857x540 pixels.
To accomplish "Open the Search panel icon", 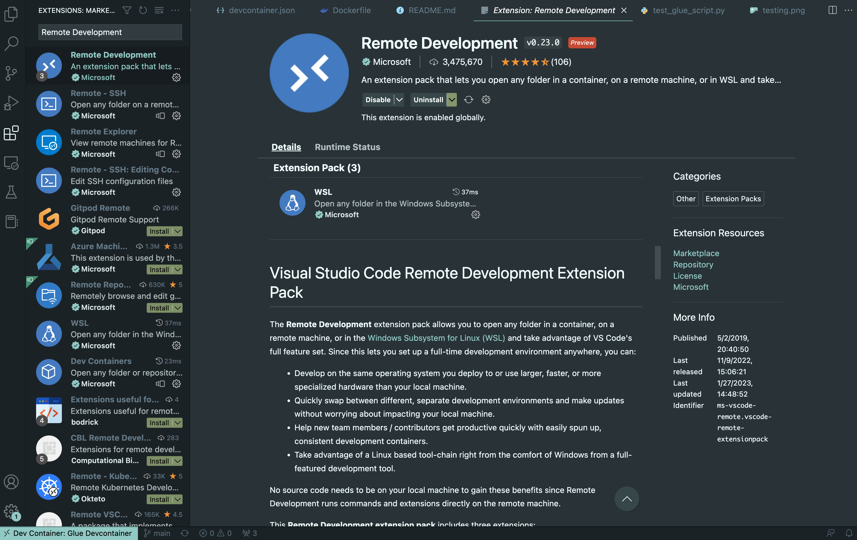I will (x=12, y=42).
